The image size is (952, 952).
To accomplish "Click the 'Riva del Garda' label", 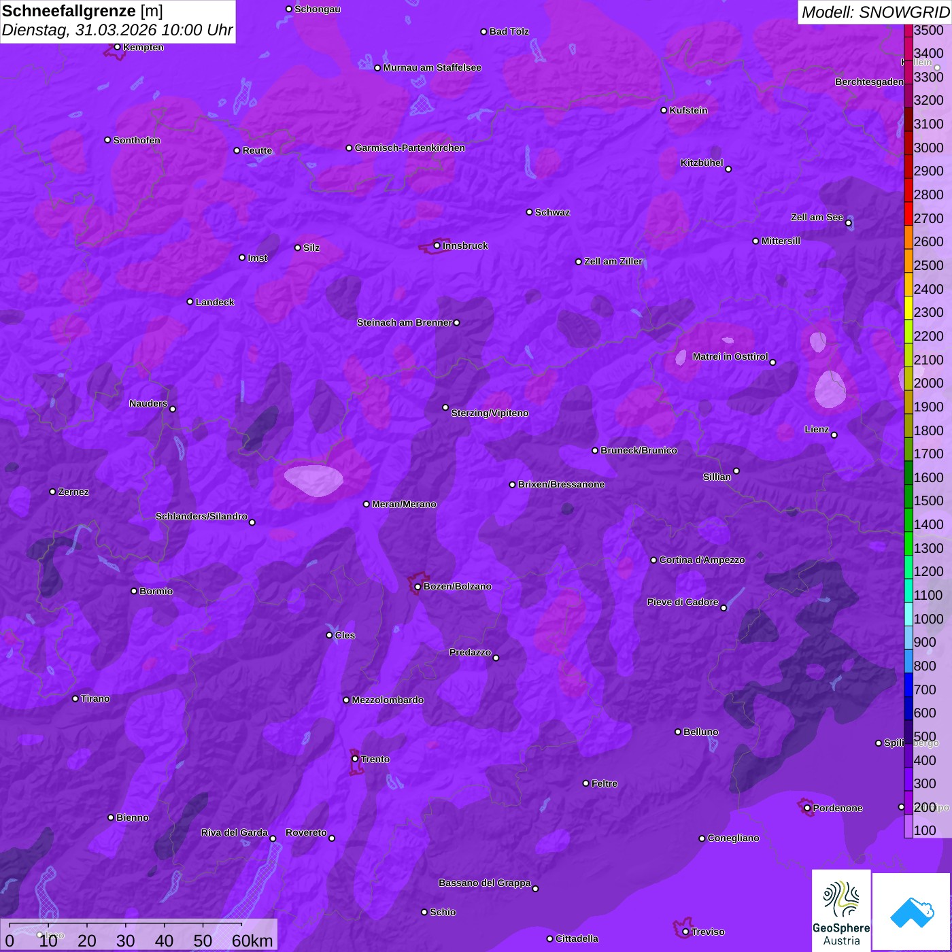I will (x=234, y=832).
